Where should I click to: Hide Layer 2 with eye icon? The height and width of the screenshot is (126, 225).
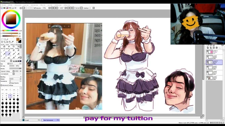click(x=207, y=77)
